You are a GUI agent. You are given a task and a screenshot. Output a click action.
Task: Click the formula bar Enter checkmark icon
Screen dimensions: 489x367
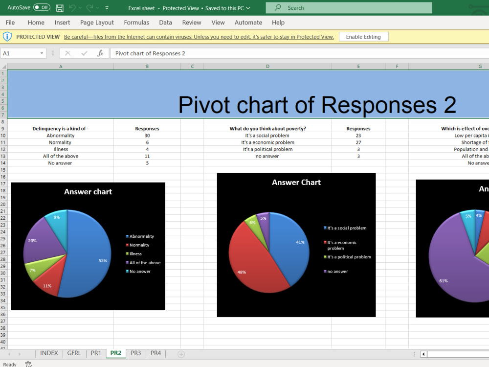pyautogui.click(x=84, y=53)
